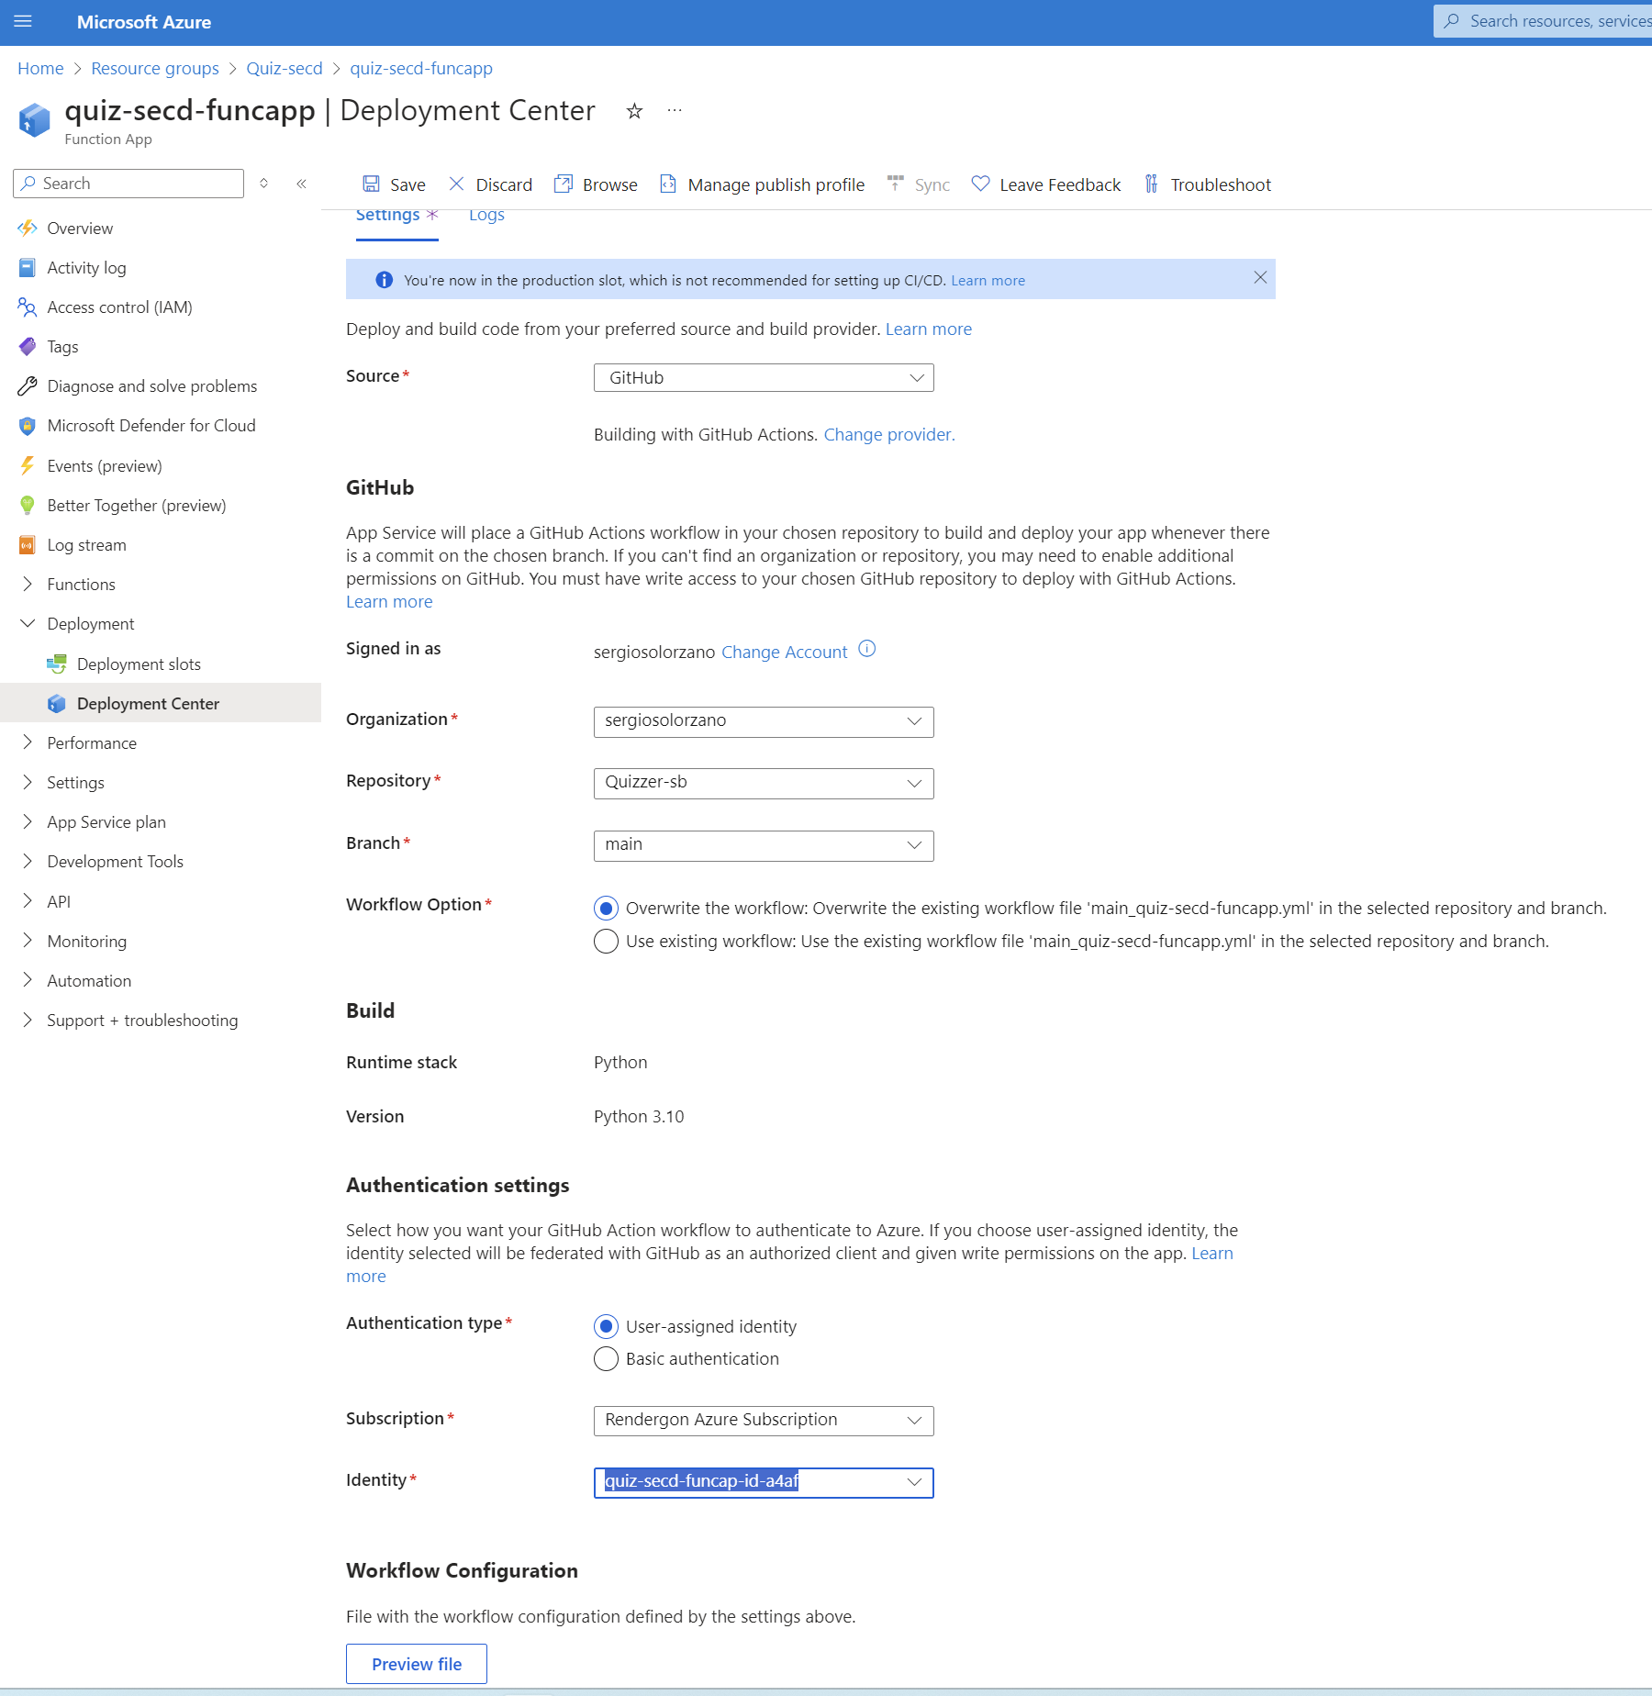Click the Troubleshoot tool icon

[x=1151, y=184]
